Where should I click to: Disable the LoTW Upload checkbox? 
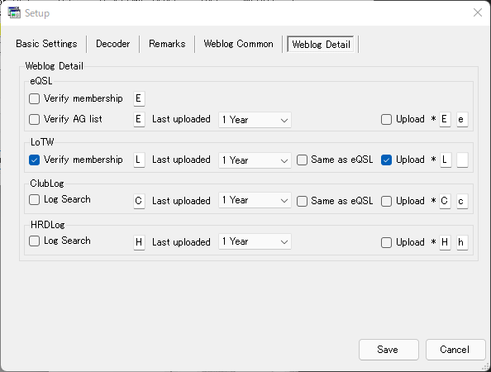386,160
